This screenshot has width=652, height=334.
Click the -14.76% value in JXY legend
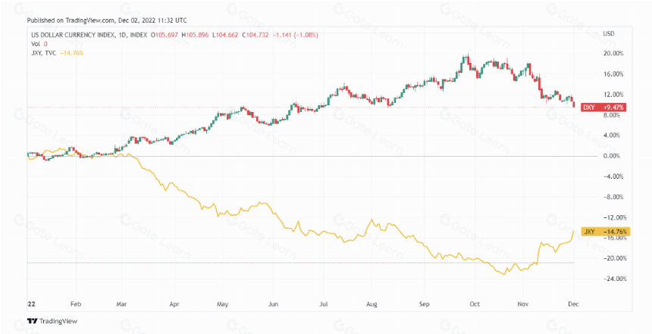pos(71,53)
